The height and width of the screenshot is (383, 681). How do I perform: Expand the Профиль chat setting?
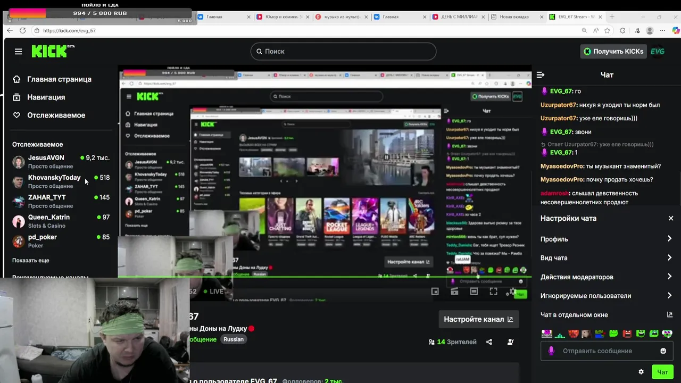607,239
